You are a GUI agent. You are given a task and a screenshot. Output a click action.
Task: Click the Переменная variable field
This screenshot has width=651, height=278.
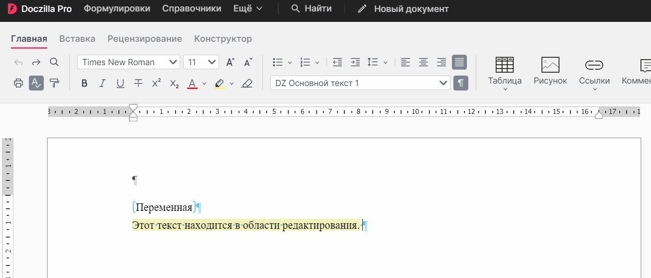click(x=164, y=207)
